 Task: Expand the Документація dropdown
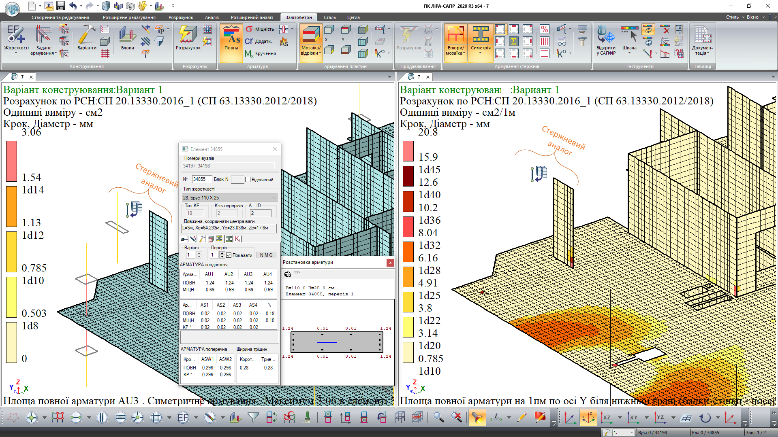click(702, 51)
